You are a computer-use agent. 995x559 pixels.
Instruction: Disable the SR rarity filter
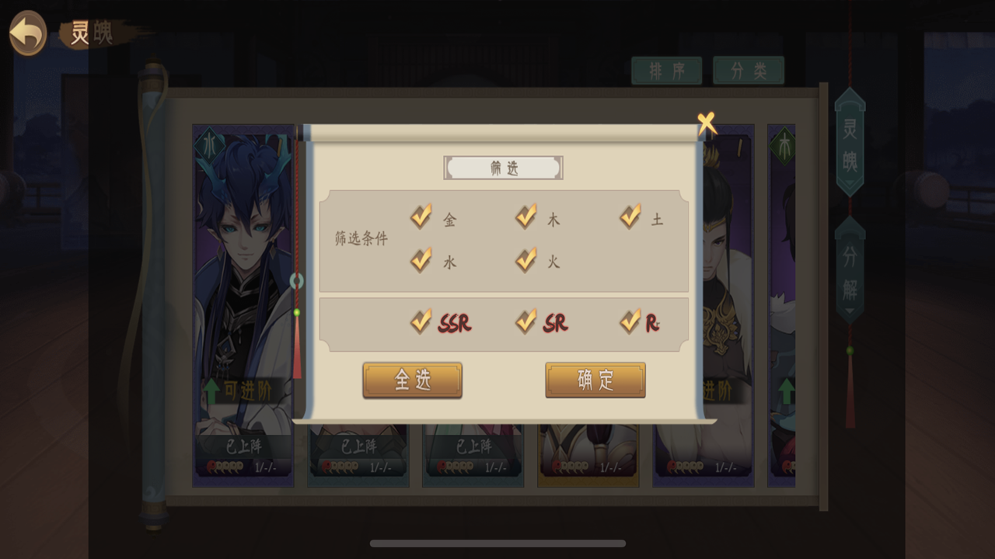pos(526,321)
